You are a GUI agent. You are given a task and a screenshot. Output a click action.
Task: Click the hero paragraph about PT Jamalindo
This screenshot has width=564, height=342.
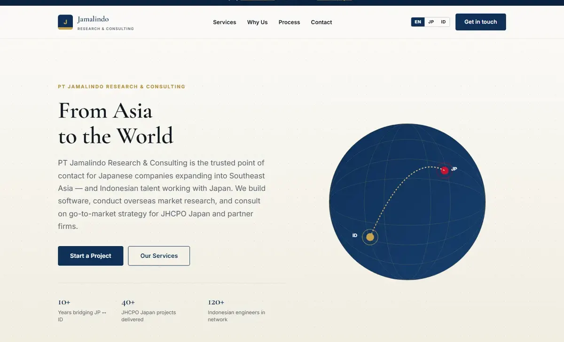tap(161, 194)
